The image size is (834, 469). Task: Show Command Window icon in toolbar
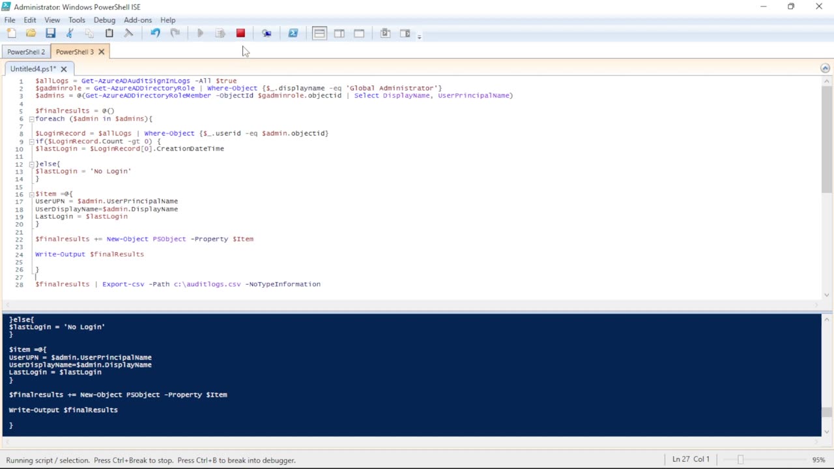(405, 33)
